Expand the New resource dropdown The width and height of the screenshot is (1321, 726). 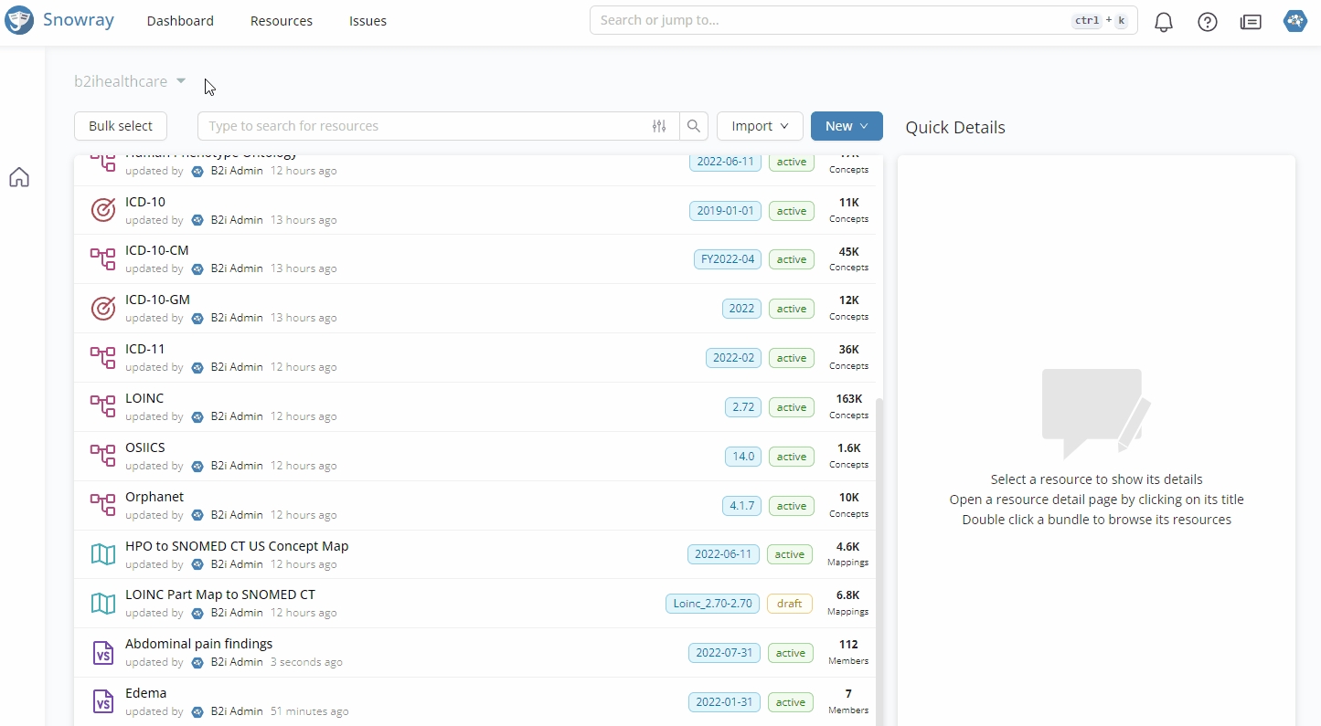[847, 126]
